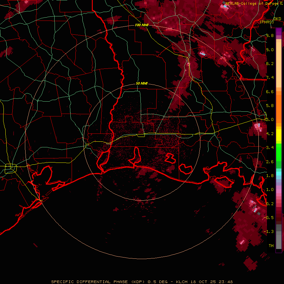
Task: Click the 0.5 DEG elevation text
Action: click(x=158, y=282)
